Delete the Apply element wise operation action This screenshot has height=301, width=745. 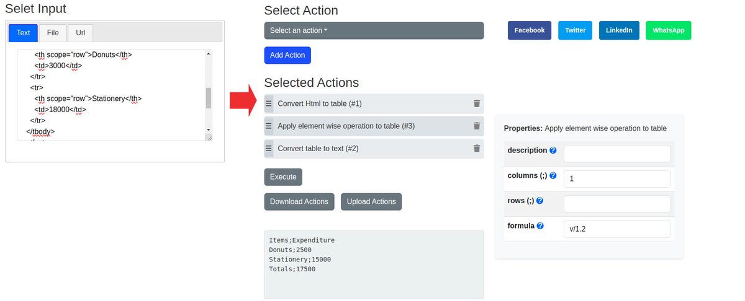pos(476,126)
